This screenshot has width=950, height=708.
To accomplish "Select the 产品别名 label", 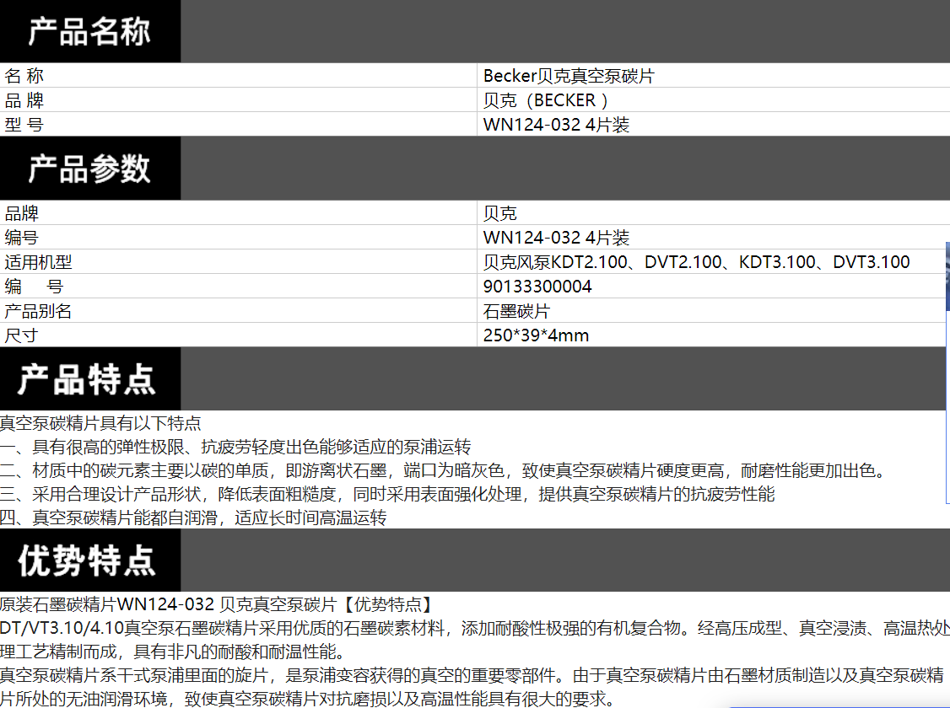I will pyautogui.click(x=38, y=311).
